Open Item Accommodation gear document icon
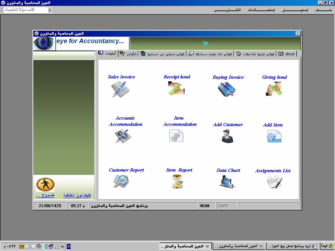This screenshot has height=251, width=335. (176, 136)
